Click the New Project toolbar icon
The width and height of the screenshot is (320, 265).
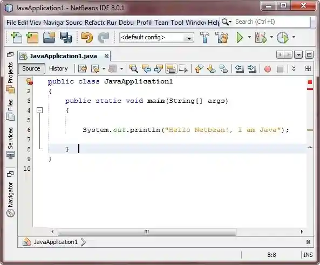coord(32,38)
